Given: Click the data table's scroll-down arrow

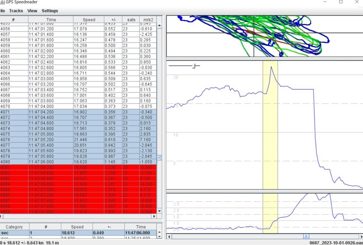Looking at the screenshot, I should (x=160, y=211).
